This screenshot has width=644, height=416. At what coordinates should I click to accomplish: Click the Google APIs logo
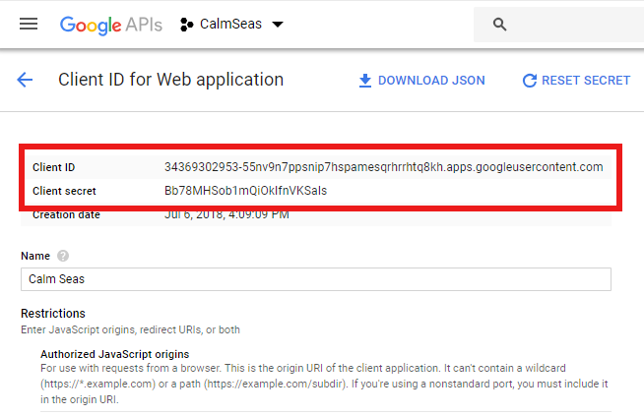coord(111,25)
